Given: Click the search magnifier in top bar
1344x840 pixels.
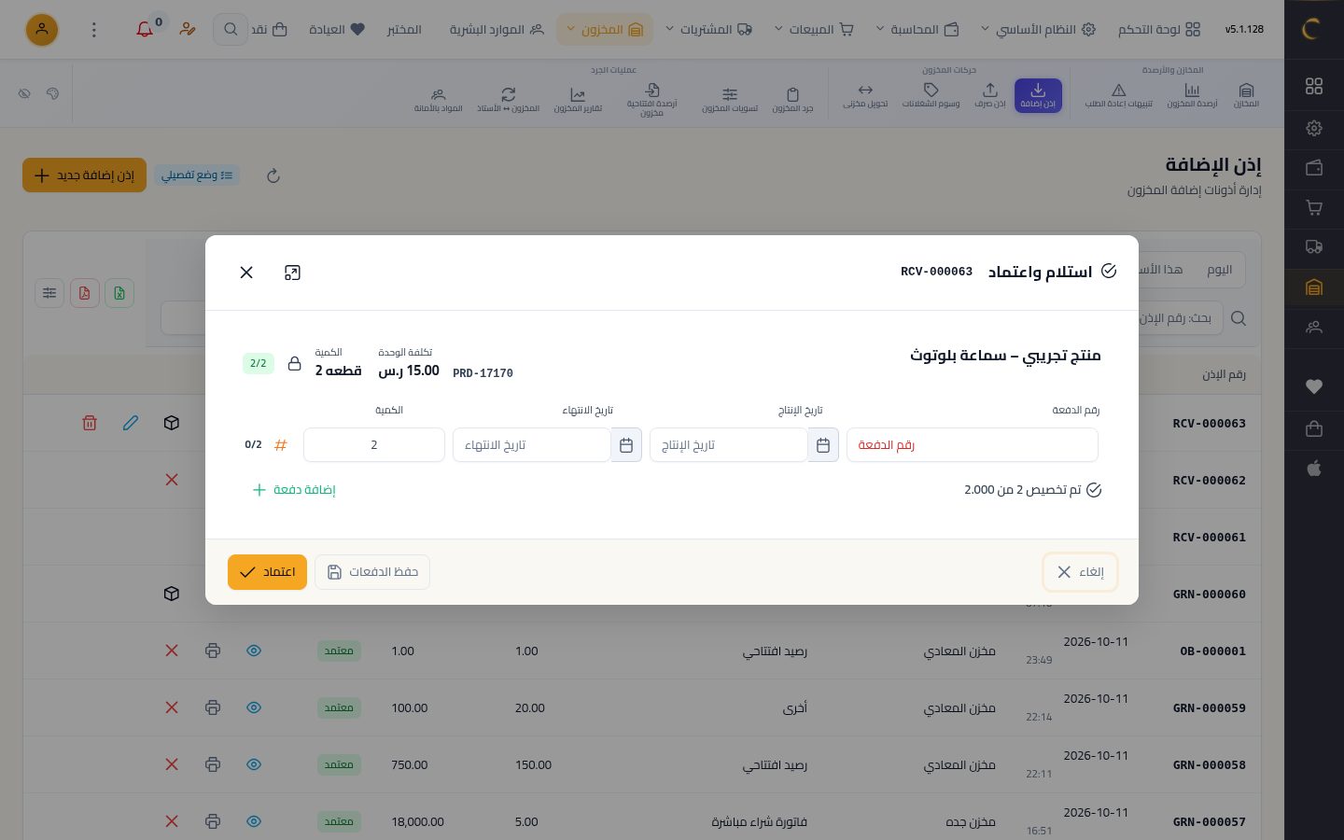Looking at the screenshot, I should tap(231, 30).
